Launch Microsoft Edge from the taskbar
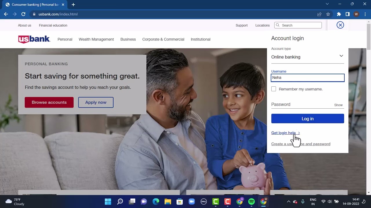 (156, 201)
